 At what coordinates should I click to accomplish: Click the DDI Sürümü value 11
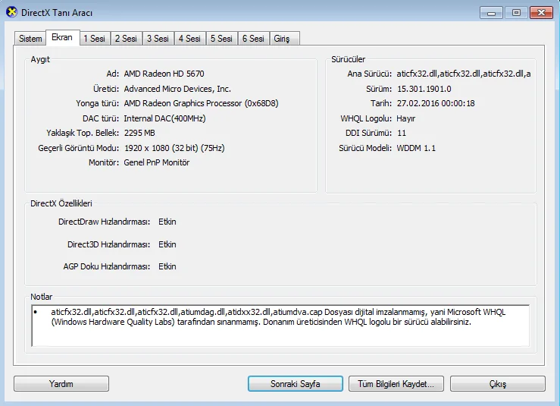coord(402,133)
